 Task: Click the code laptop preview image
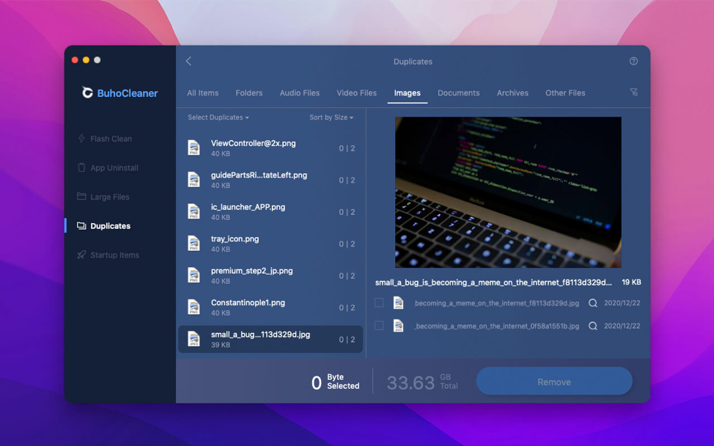click(x=508, y=192)
